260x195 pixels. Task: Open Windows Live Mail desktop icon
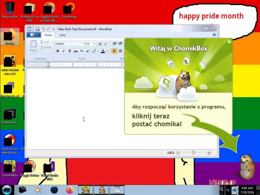[29, 12]
